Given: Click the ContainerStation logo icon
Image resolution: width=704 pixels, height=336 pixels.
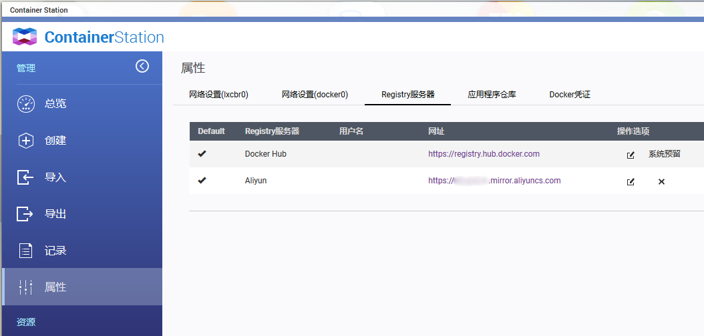Looking at the screenshot, I should (24, 37).
